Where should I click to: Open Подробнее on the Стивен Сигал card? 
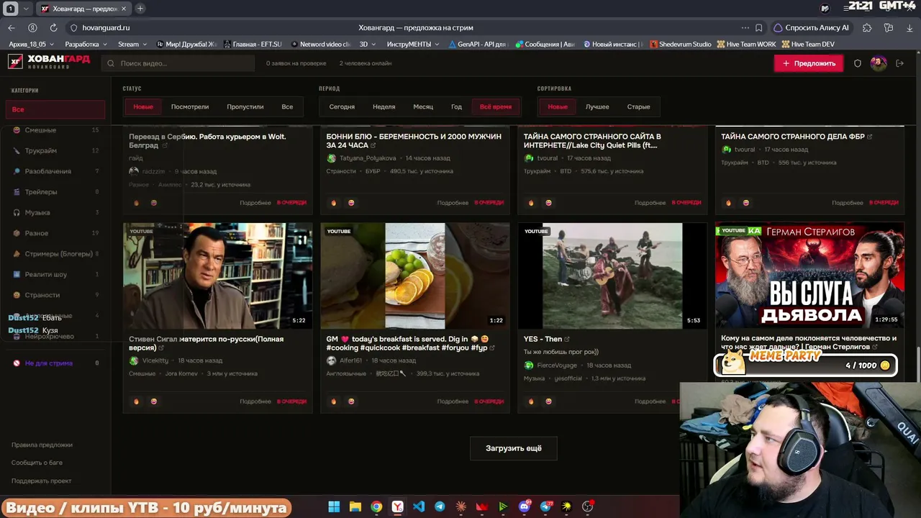click(255, 401)
